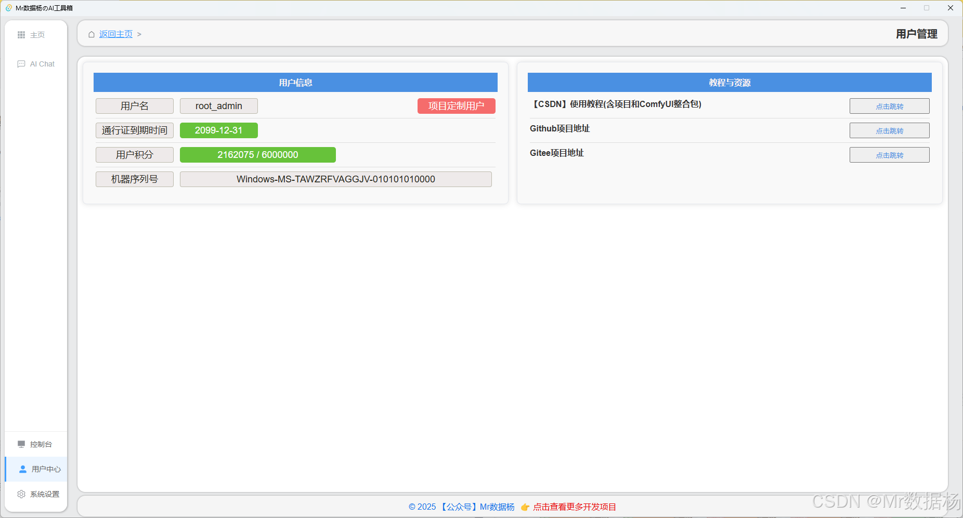Click the 教程与资源 panel header

pos(730,83)
